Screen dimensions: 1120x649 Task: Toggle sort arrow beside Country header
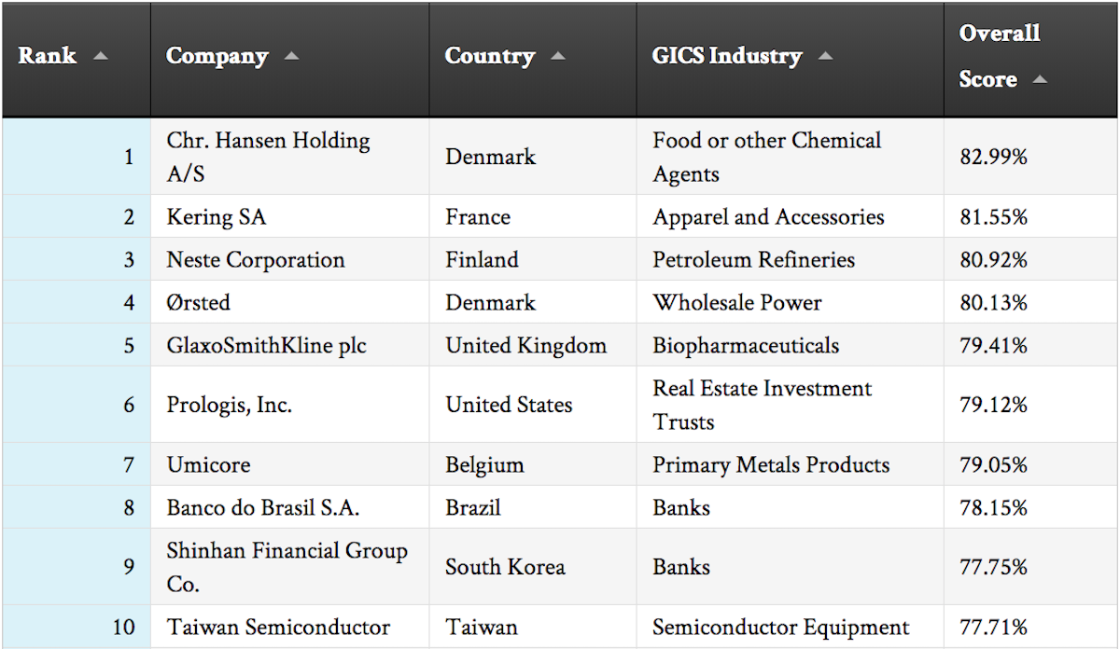click(x=558, y=57)
